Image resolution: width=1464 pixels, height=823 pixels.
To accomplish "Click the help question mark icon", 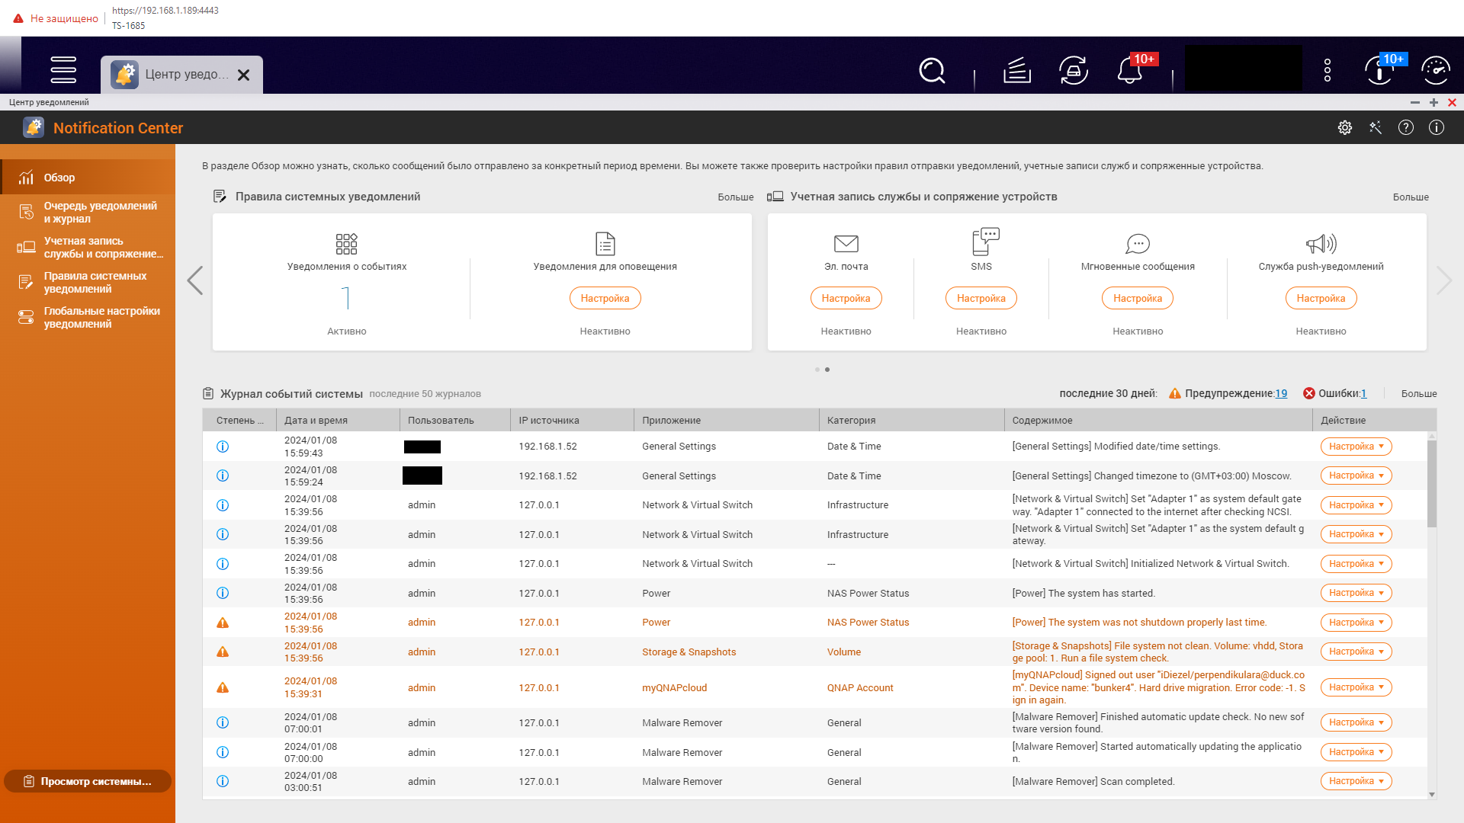I will 1406,128.
